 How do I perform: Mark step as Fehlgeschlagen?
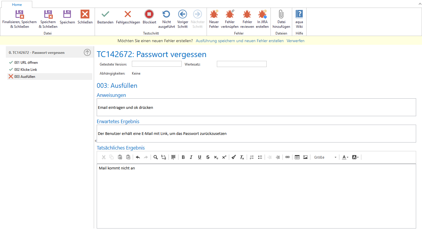point(128,18)
